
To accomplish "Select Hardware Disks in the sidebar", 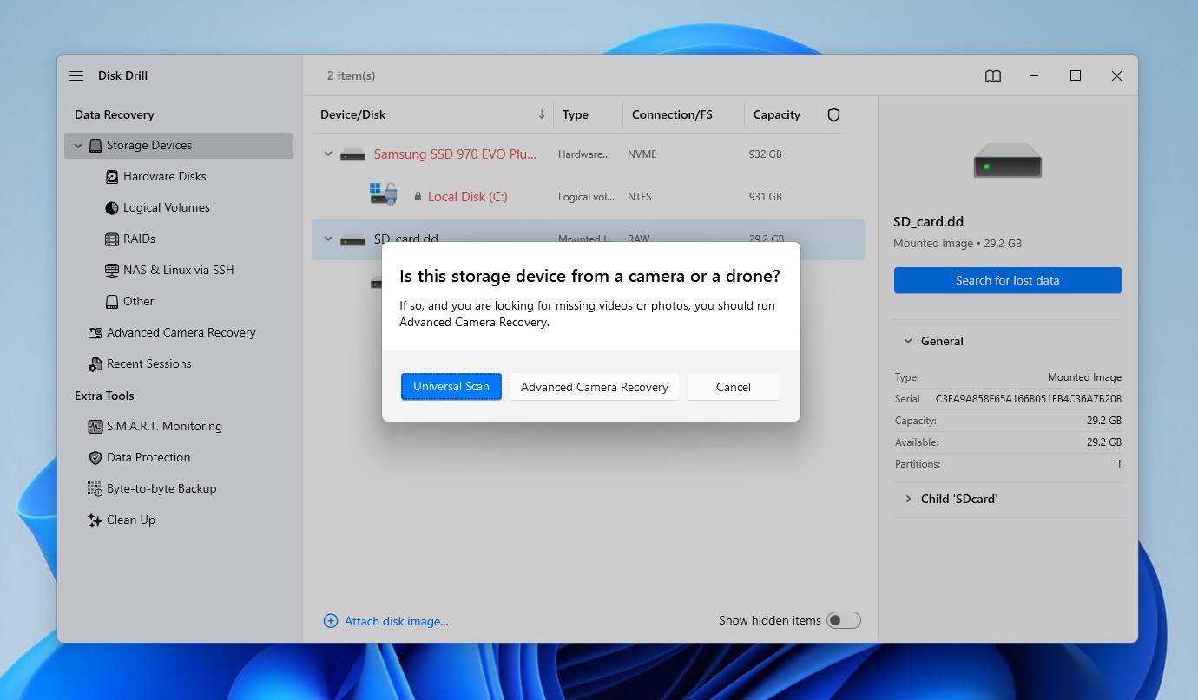I will (165, 177).
